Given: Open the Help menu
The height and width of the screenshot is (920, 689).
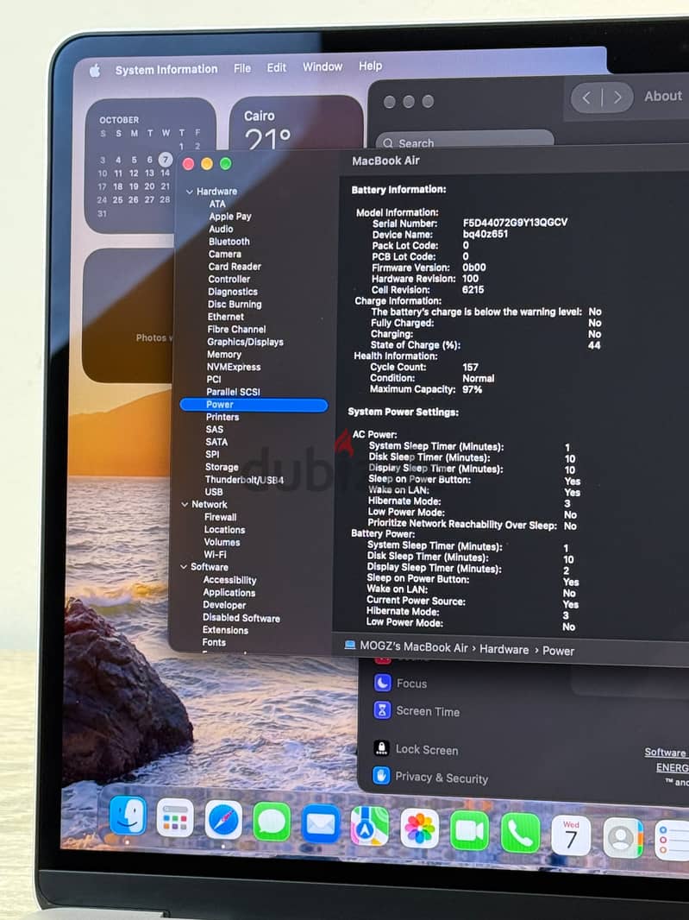Looking at the screenshot, I should (371, 66).
